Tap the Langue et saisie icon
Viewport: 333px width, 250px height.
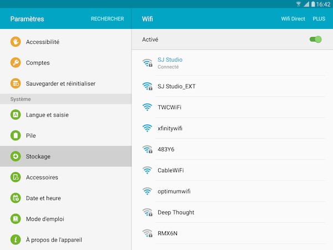click(16, 115)
